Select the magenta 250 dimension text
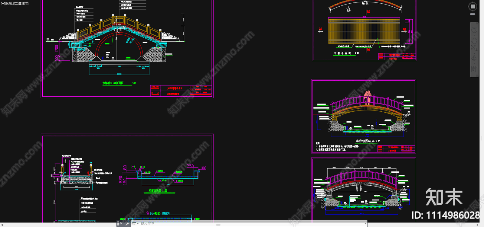This screenshot has height=227, width=484. point(190,166)
